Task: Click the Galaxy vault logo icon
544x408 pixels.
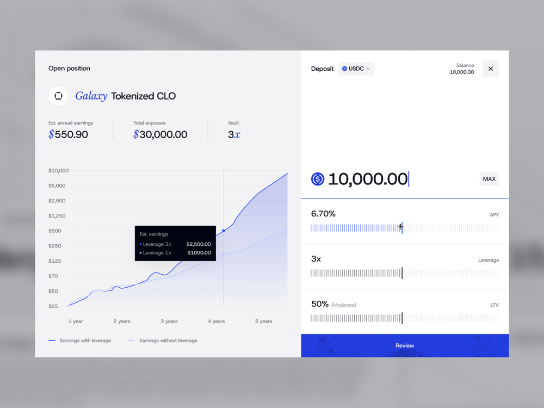Action: (58, 96)
